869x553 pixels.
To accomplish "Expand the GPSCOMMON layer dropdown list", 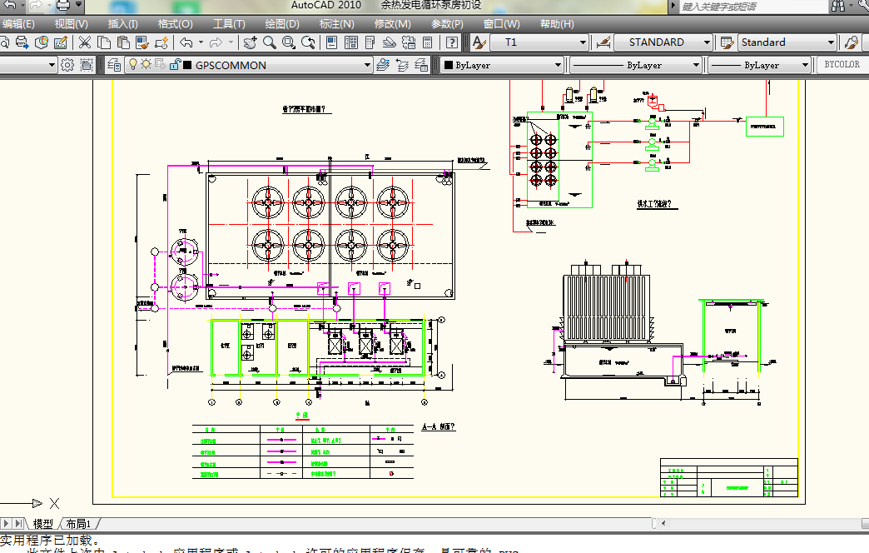I will click(367, 65).
